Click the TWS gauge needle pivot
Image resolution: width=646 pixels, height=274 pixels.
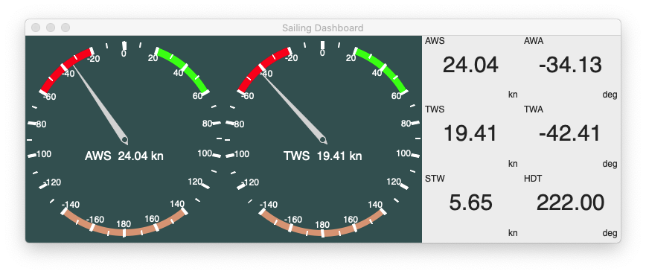[324, 141]
